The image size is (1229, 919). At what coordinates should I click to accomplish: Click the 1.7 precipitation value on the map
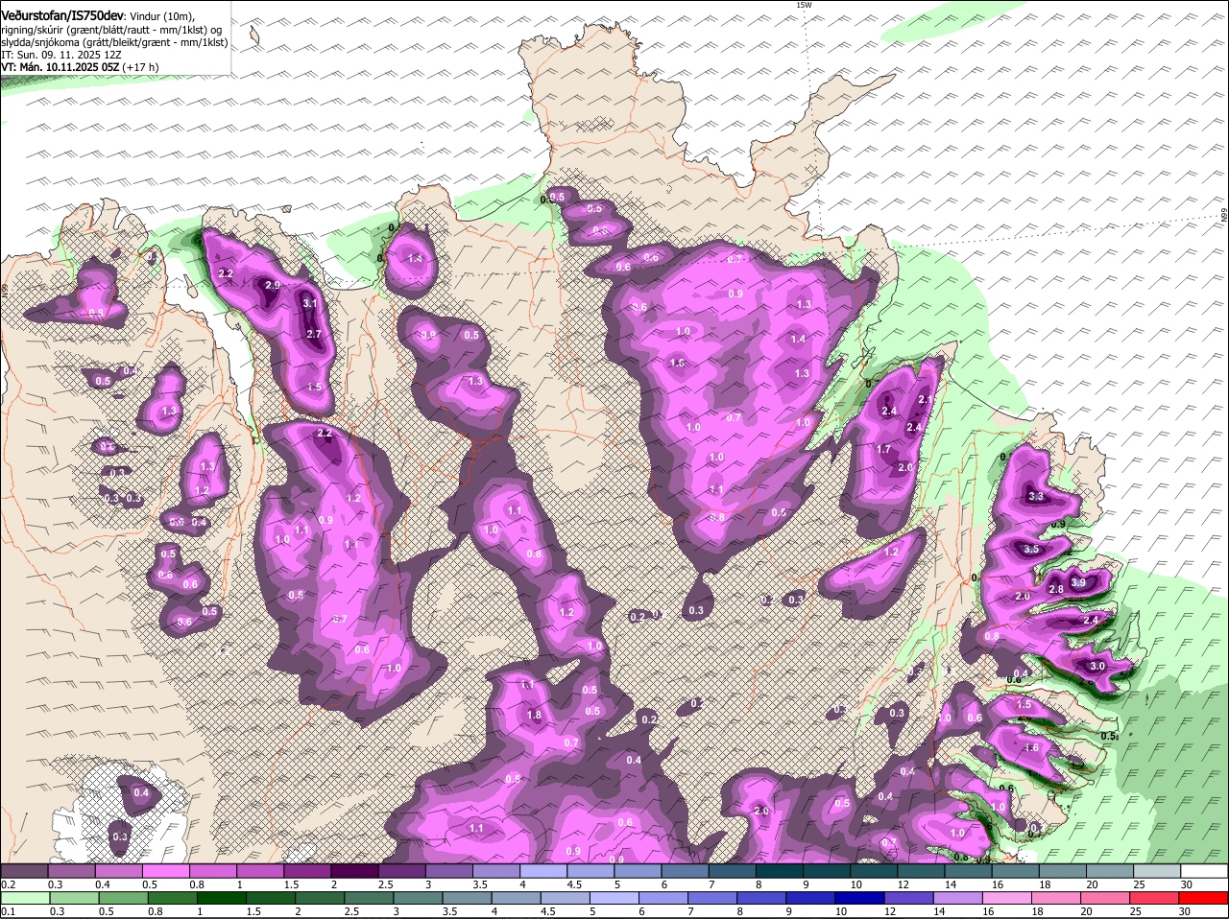tap(884, 449)
